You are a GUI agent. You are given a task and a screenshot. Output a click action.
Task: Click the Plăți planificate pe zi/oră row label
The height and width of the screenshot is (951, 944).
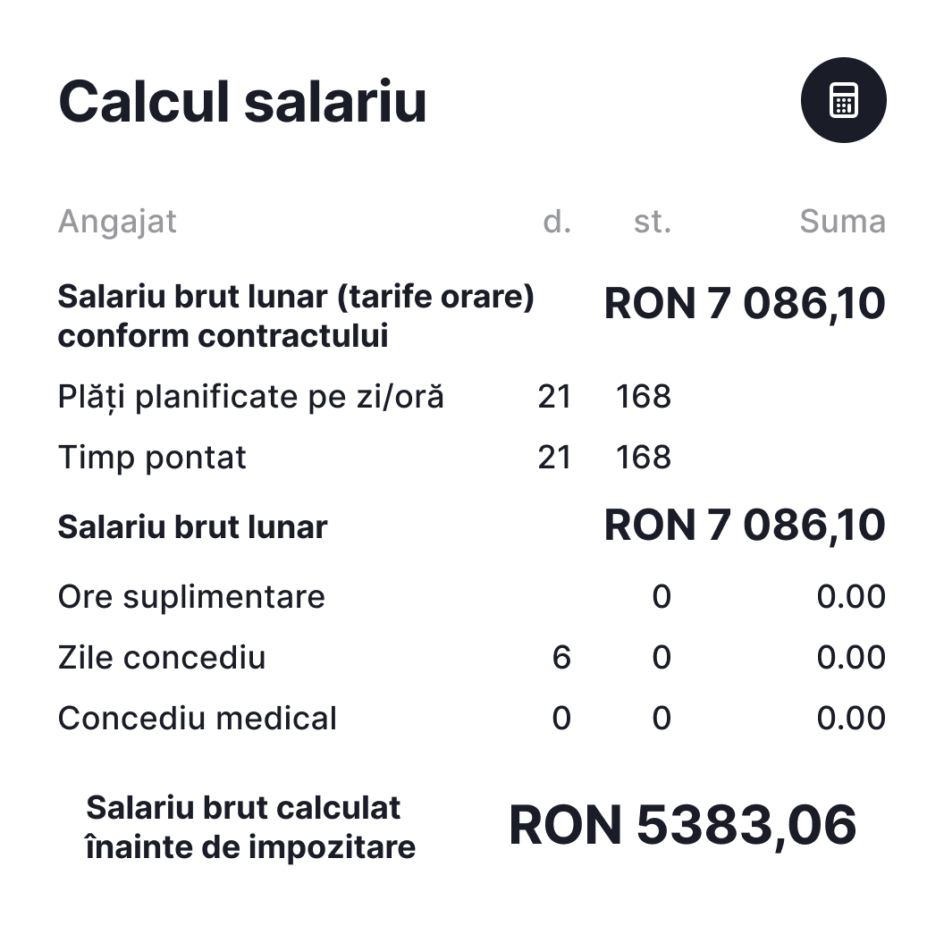click(250, 397)
